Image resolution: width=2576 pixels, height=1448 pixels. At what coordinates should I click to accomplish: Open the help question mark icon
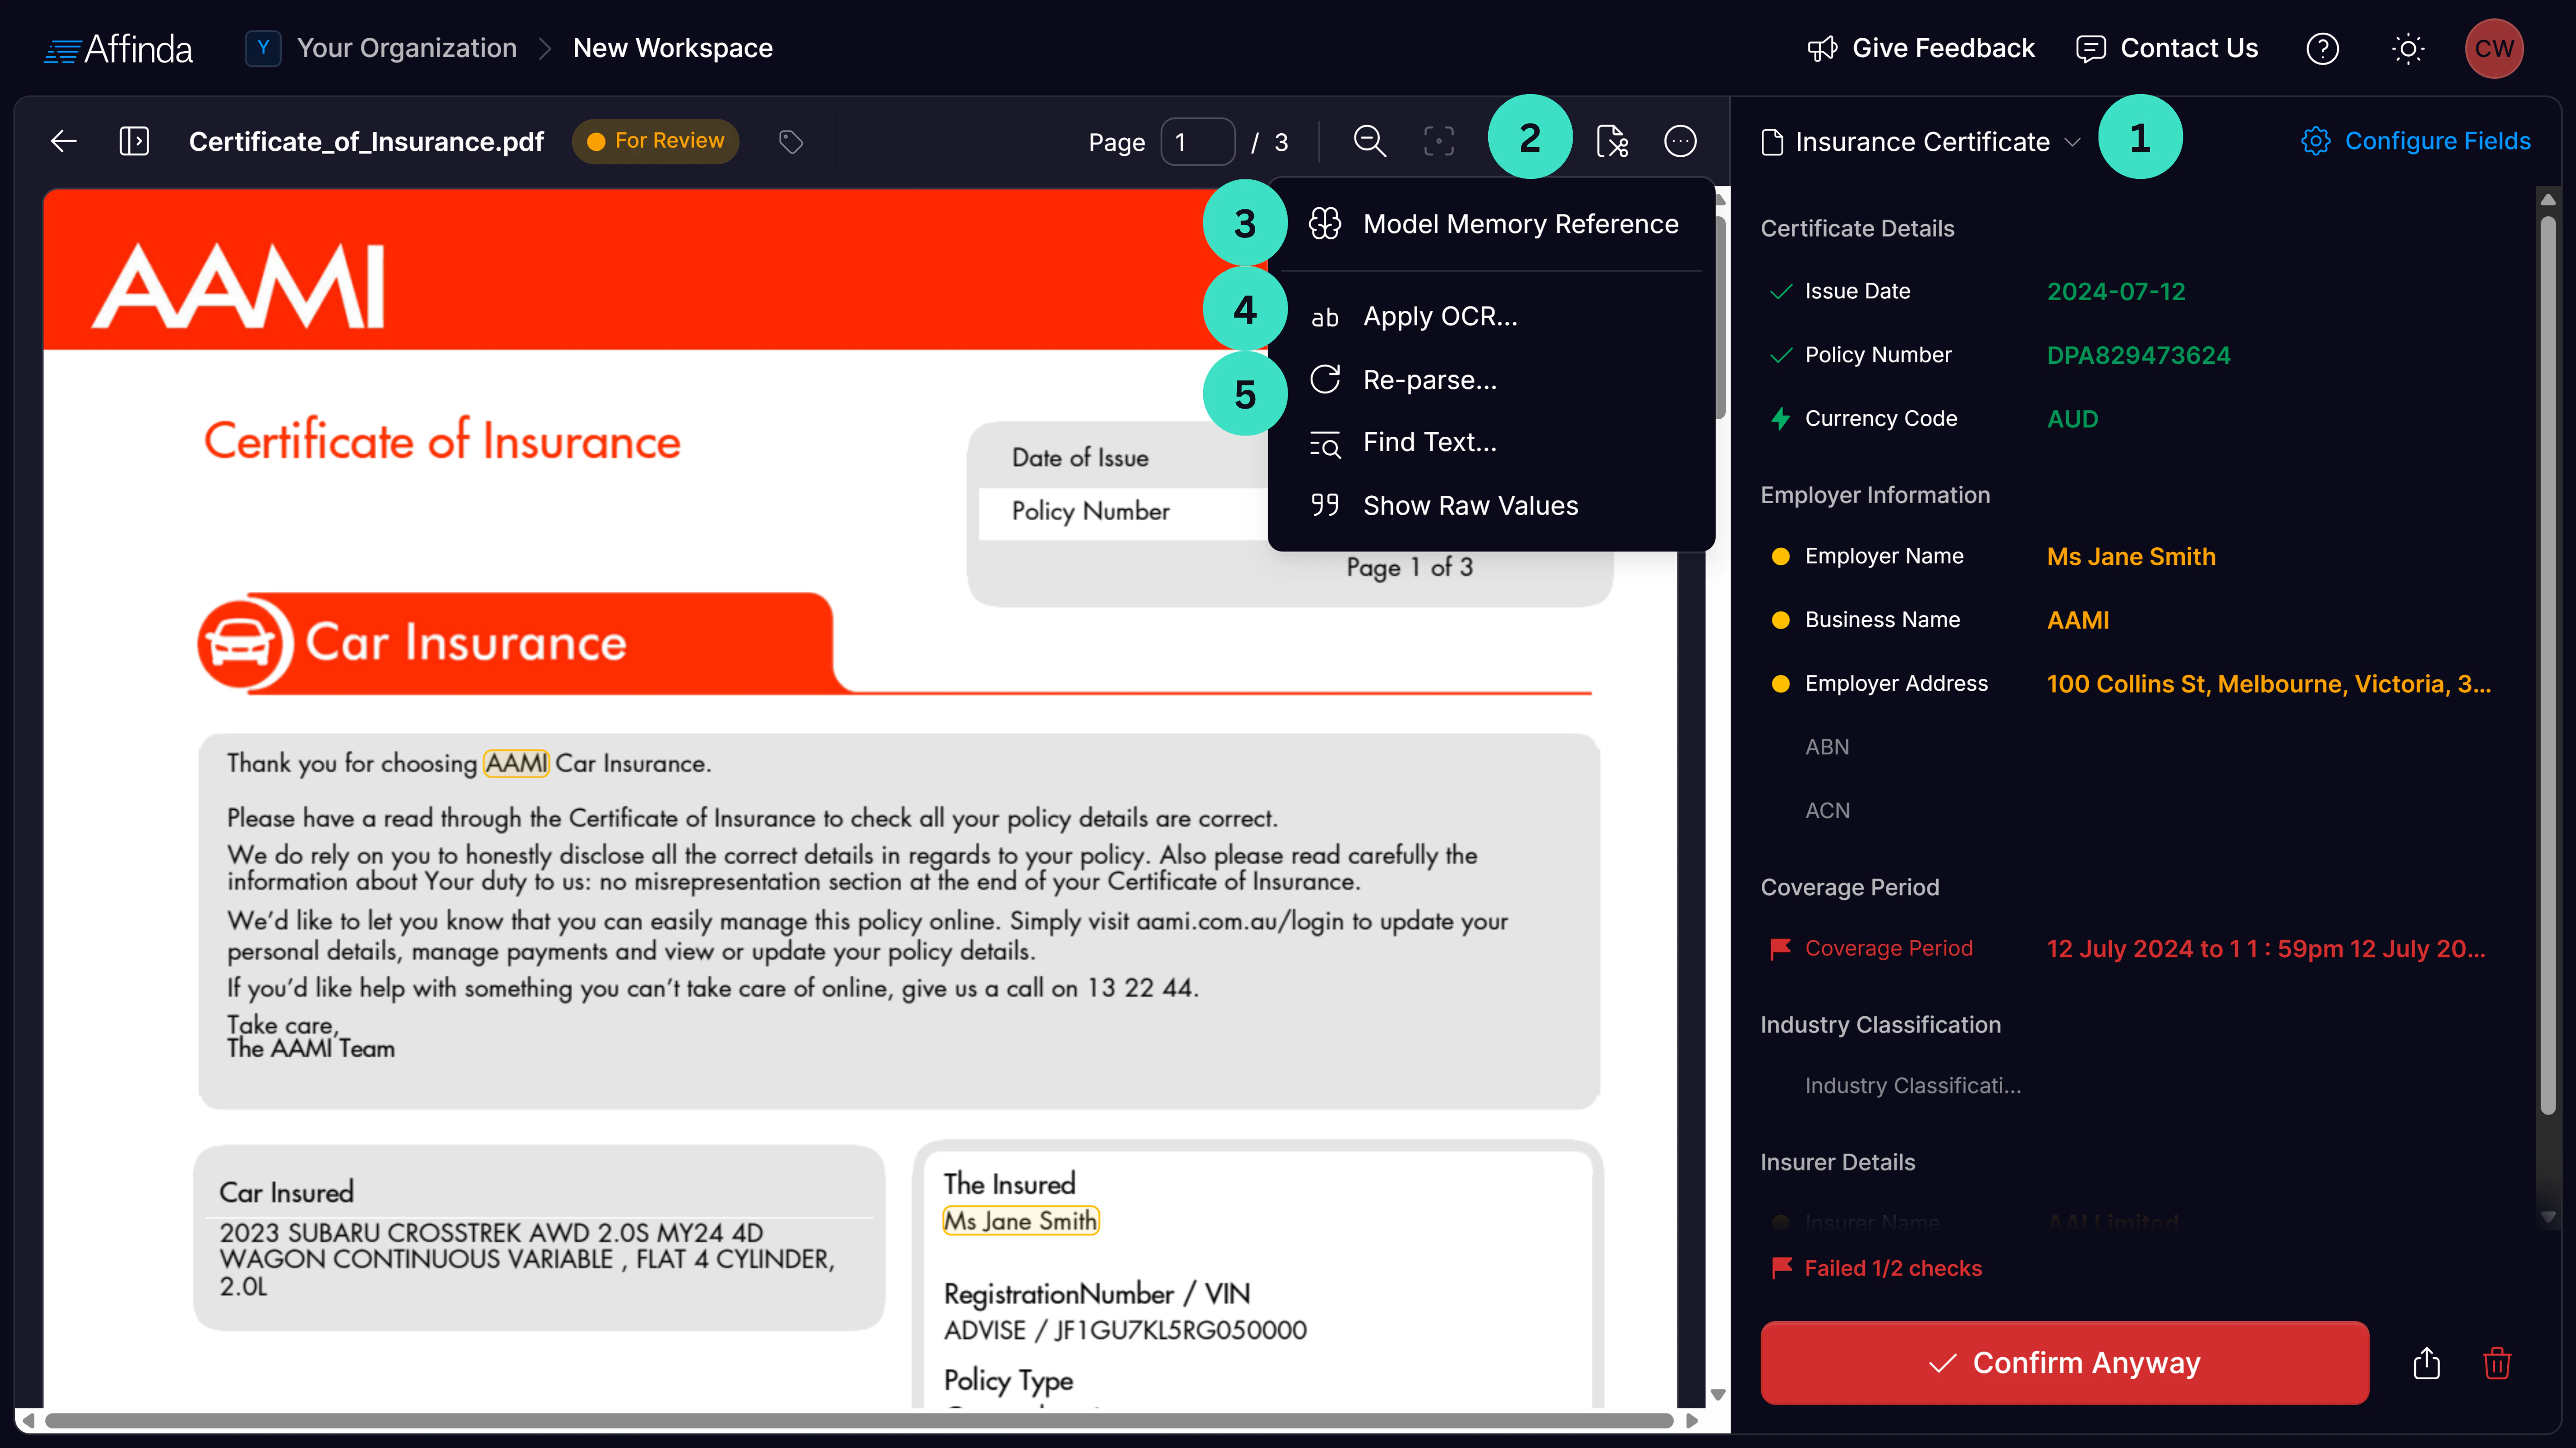coord(2323,48)
